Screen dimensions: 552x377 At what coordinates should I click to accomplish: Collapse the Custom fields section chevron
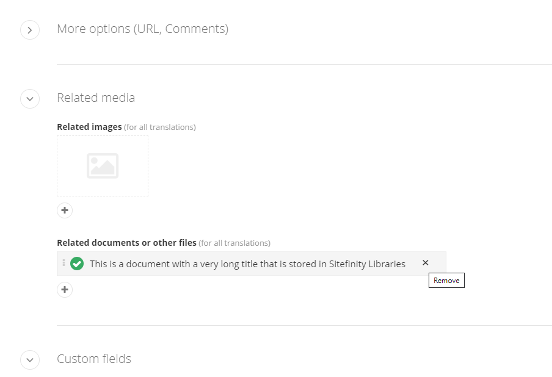pyautogui.click(x=30, y=360)
